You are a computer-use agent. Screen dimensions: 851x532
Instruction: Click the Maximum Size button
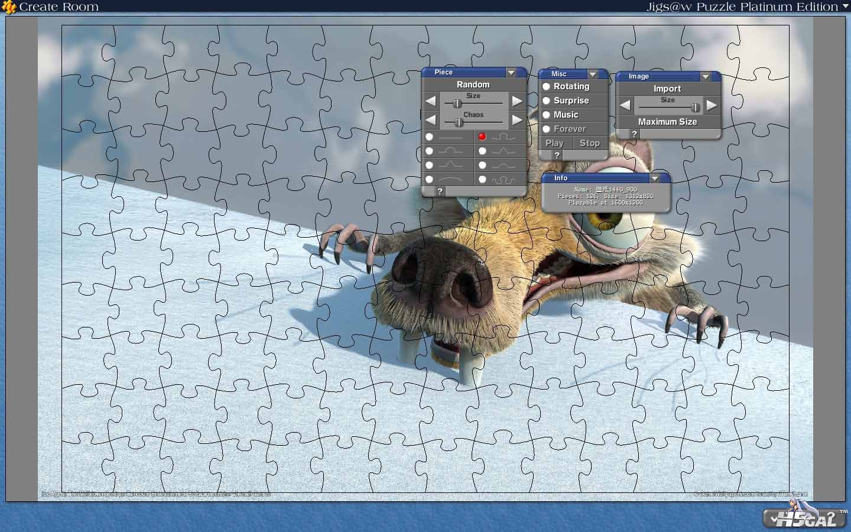click(x=668, y=122)
